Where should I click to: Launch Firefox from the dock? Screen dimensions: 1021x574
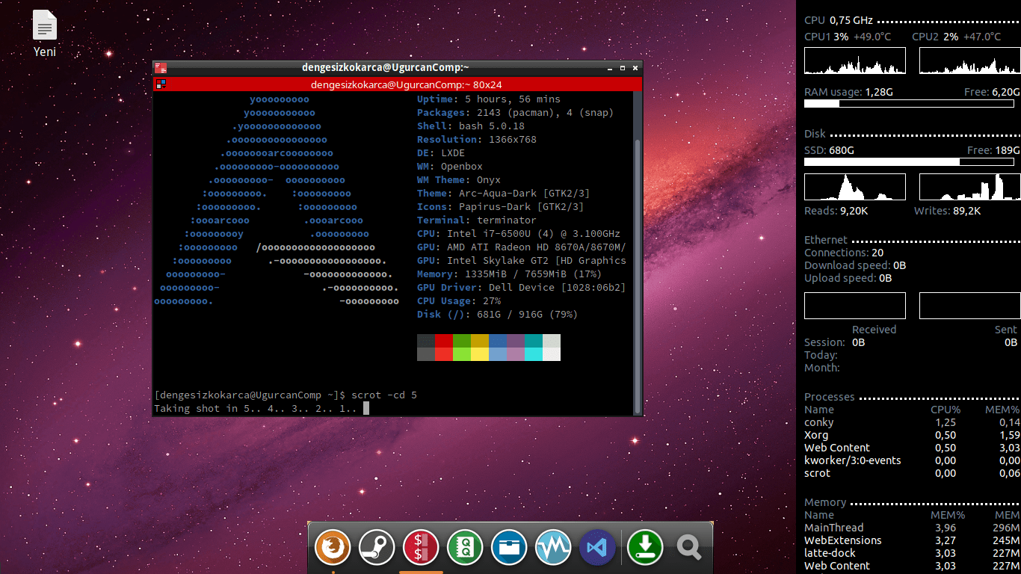point(333,548)
